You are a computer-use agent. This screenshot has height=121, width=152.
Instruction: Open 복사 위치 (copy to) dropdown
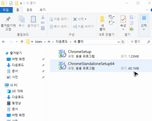click(59, 26)
